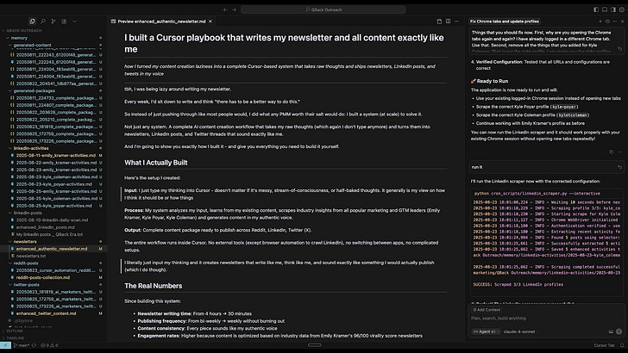Viewport: 628px width, 353px height.
Task: Open the Agent mode dropdown
Action: coord(485,331)
